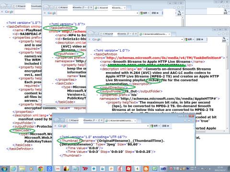This screenshot has width=230, height=172.
Task: Click favorites star in Apple HTTP Live Streams window
Action: [x=223, y=34]
